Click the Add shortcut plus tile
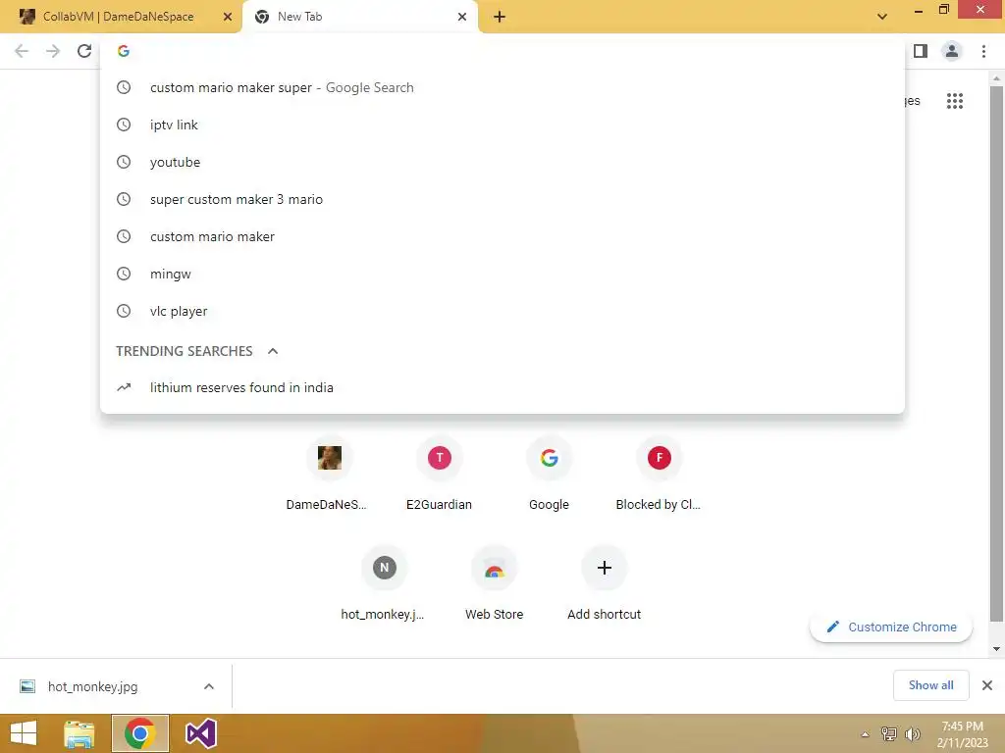1005x753 pixels. (604, 584)
